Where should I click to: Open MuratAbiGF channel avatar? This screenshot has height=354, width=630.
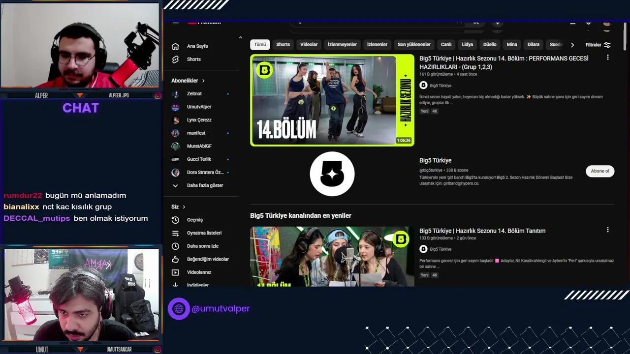point(175,146)
